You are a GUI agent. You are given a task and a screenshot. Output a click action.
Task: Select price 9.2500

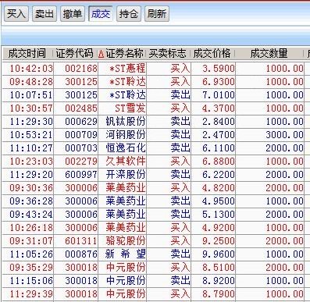point(219,241)
